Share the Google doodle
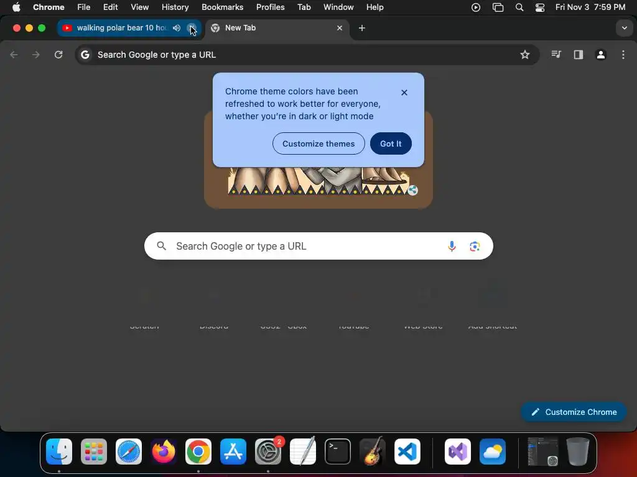This screenshot has width=637, height=477. coord(412,190)
